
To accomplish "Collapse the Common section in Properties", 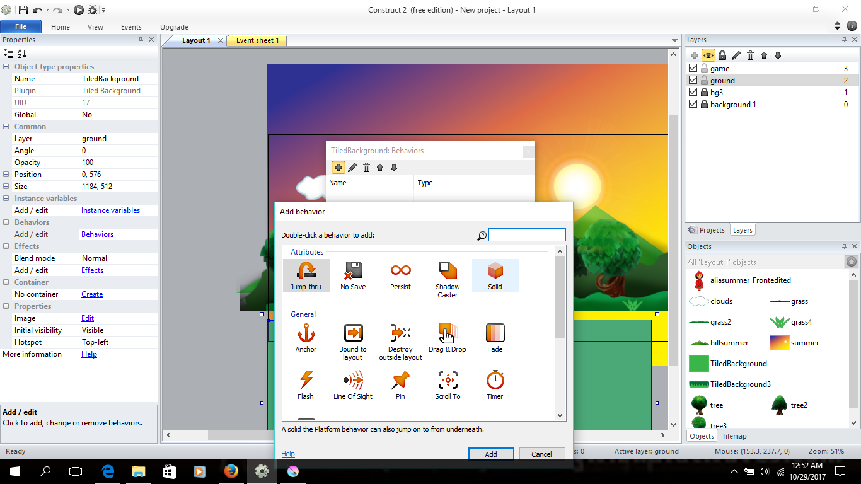I will [6, 127].
